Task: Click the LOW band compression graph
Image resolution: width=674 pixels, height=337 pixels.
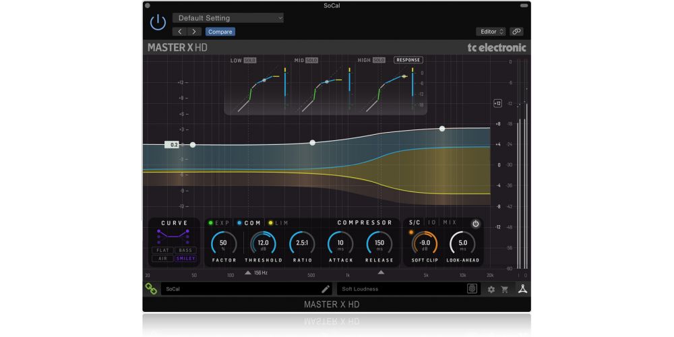Action: [x=259, y=90]
